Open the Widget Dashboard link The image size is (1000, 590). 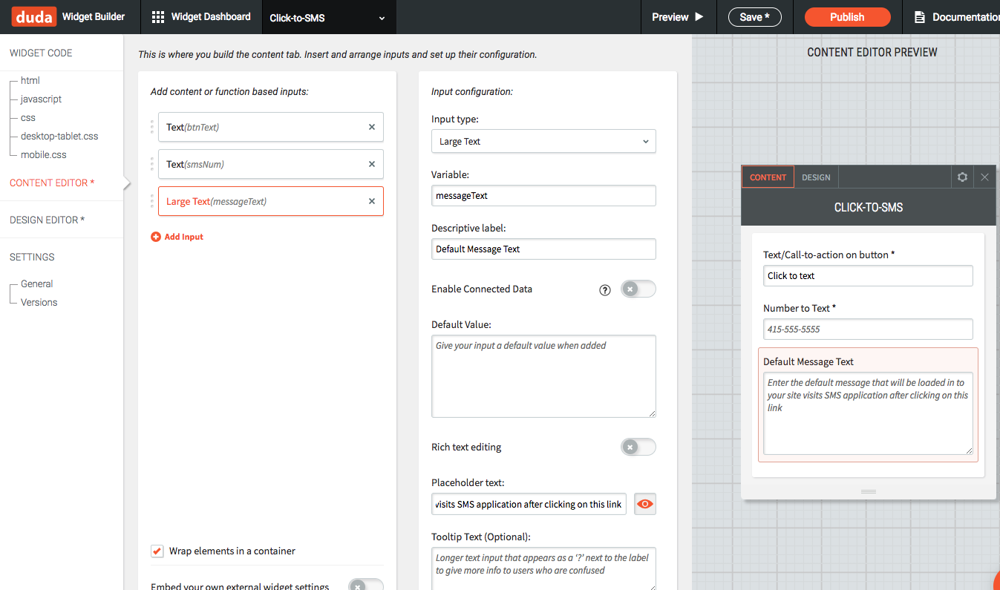(x=211, y=16)
